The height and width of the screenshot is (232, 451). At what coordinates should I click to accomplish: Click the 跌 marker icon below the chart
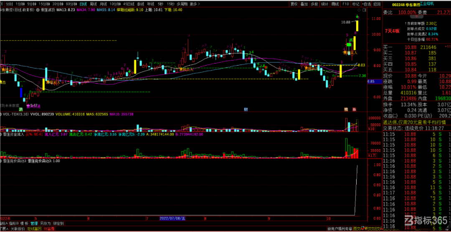[x=21, y=110]
